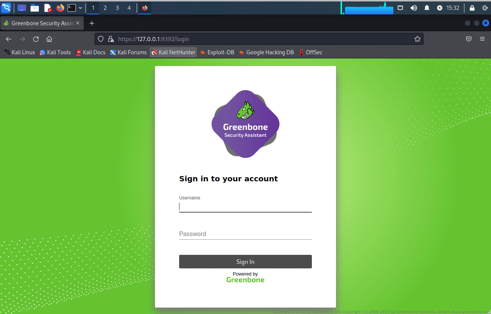This screenshot has width=491, height=314.
Task: Click the 15:32 panel clock
Action: [x=453, y=8]
